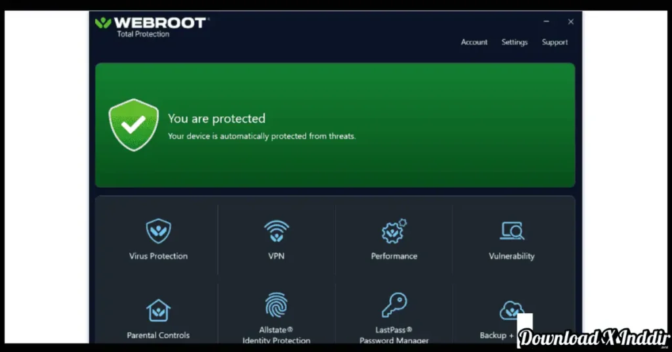Click the Webroot logo
Screen dimensions: 672x352
152,23
